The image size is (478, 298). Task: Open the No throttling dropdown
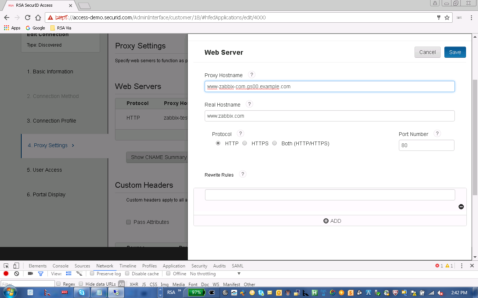[215, 274]
